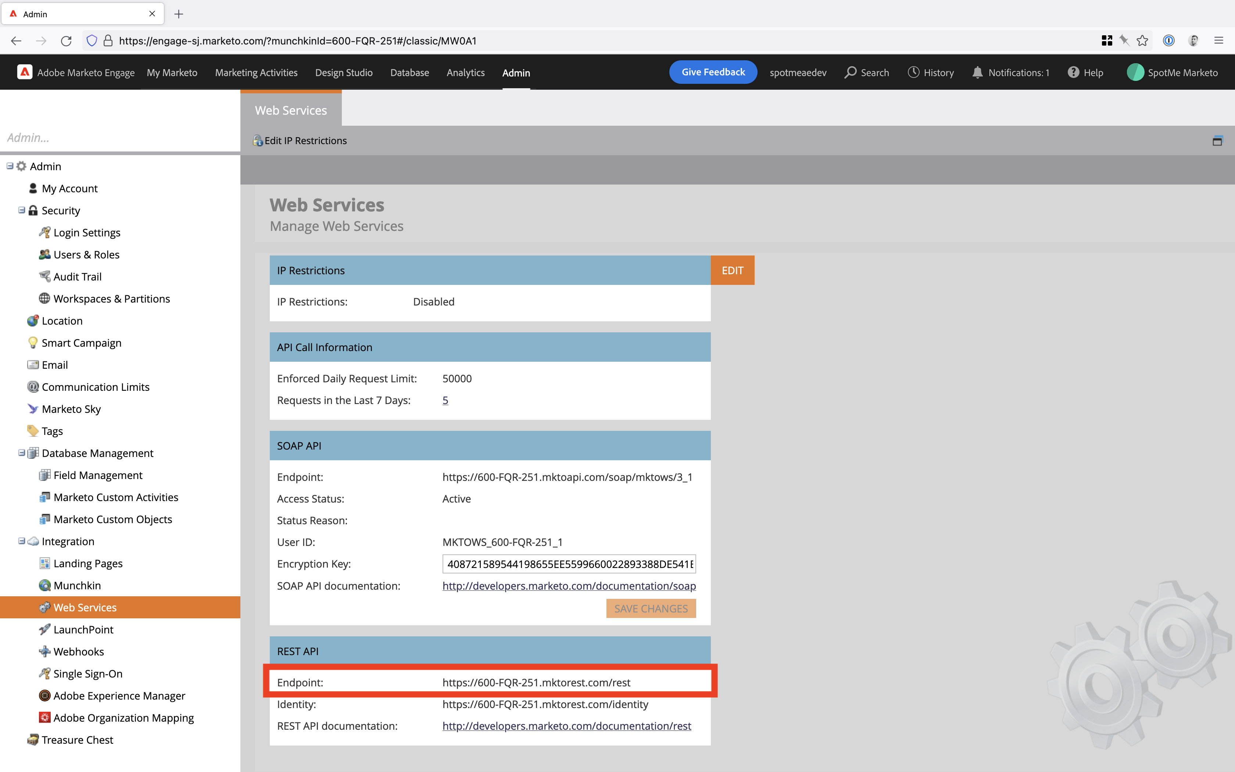Click the Location globe icon
The width and height of the screenshot is (1235, 772).
tap(33, 321)
